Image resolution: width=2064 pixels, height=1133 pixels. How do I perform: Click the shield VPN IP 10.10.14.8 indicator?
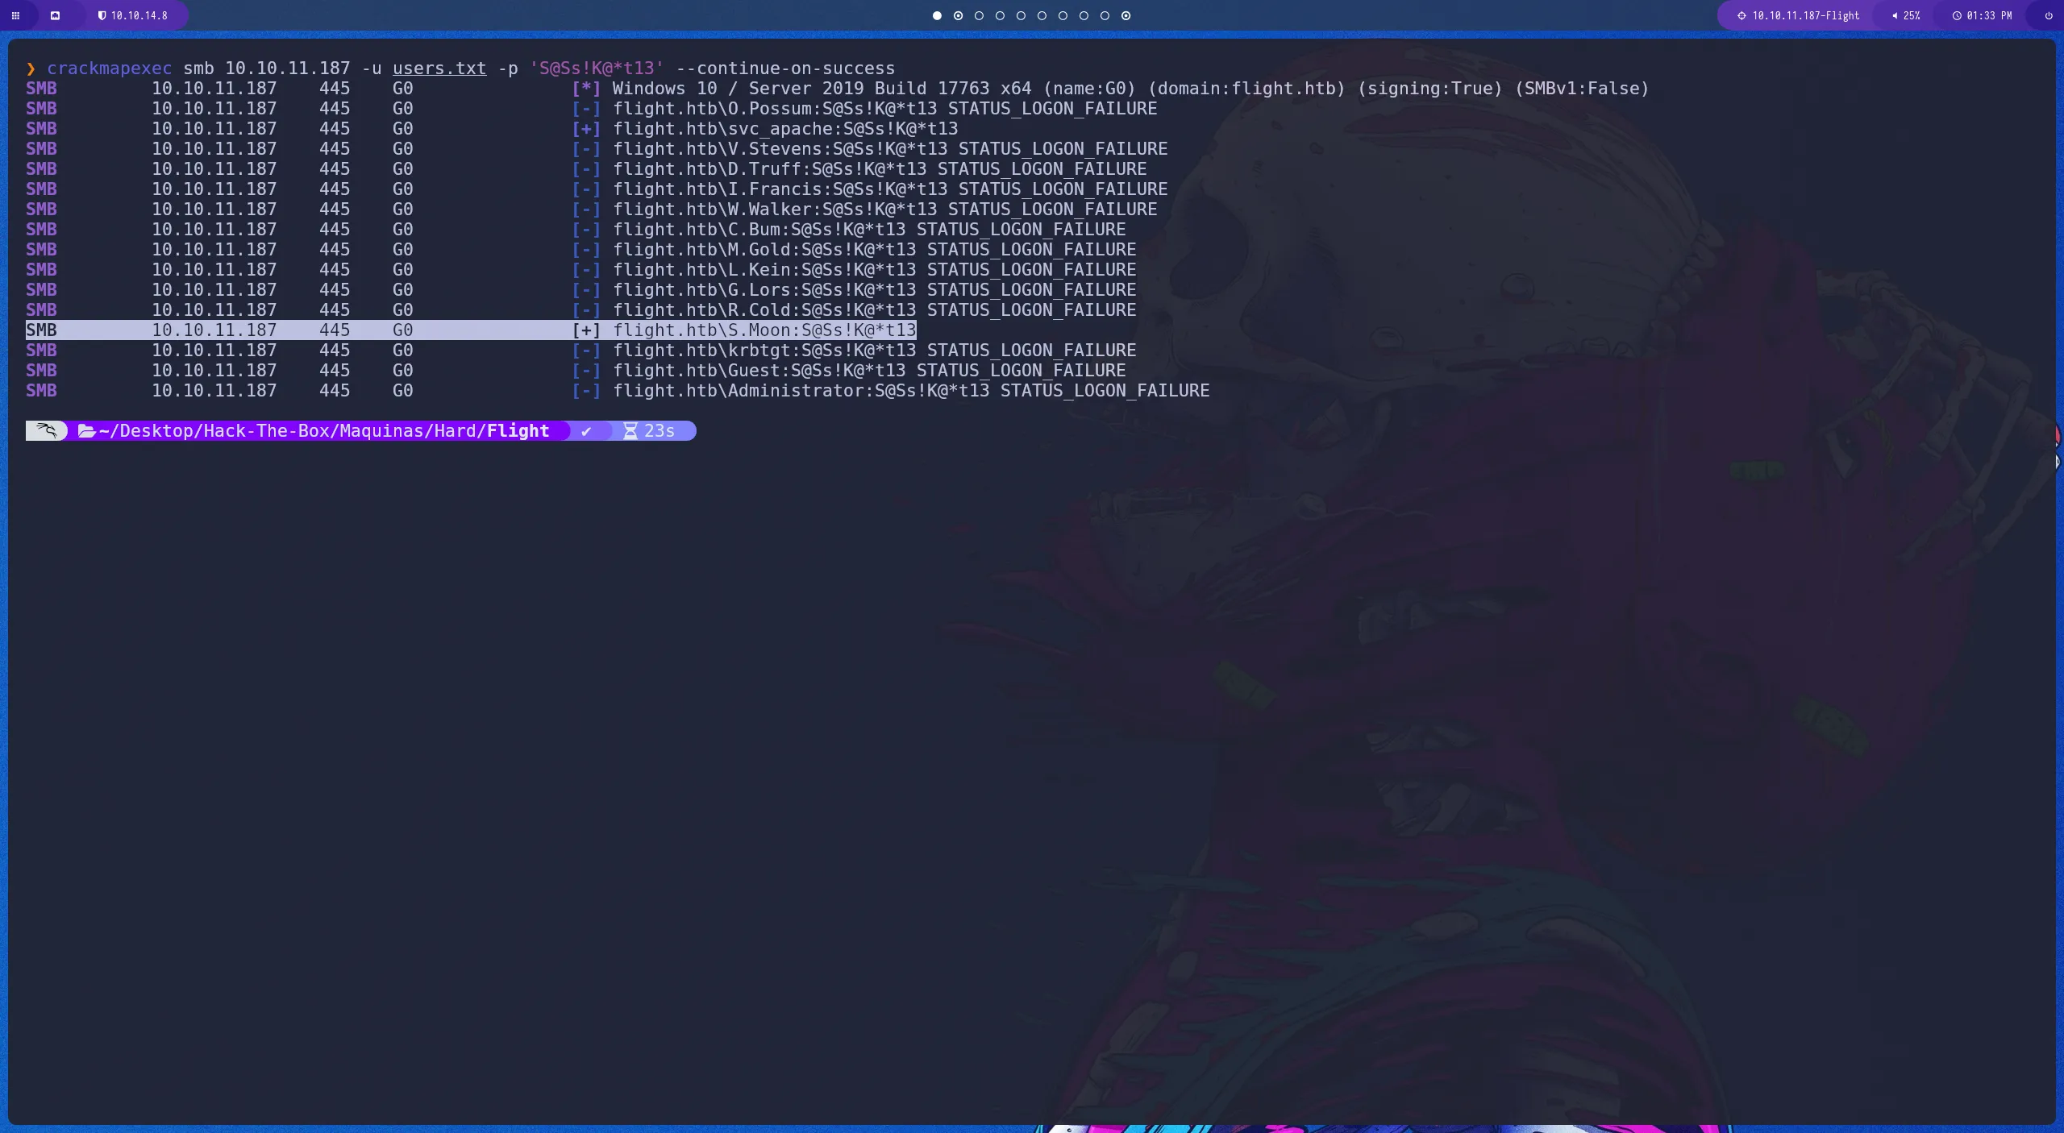tap(133, 15)
